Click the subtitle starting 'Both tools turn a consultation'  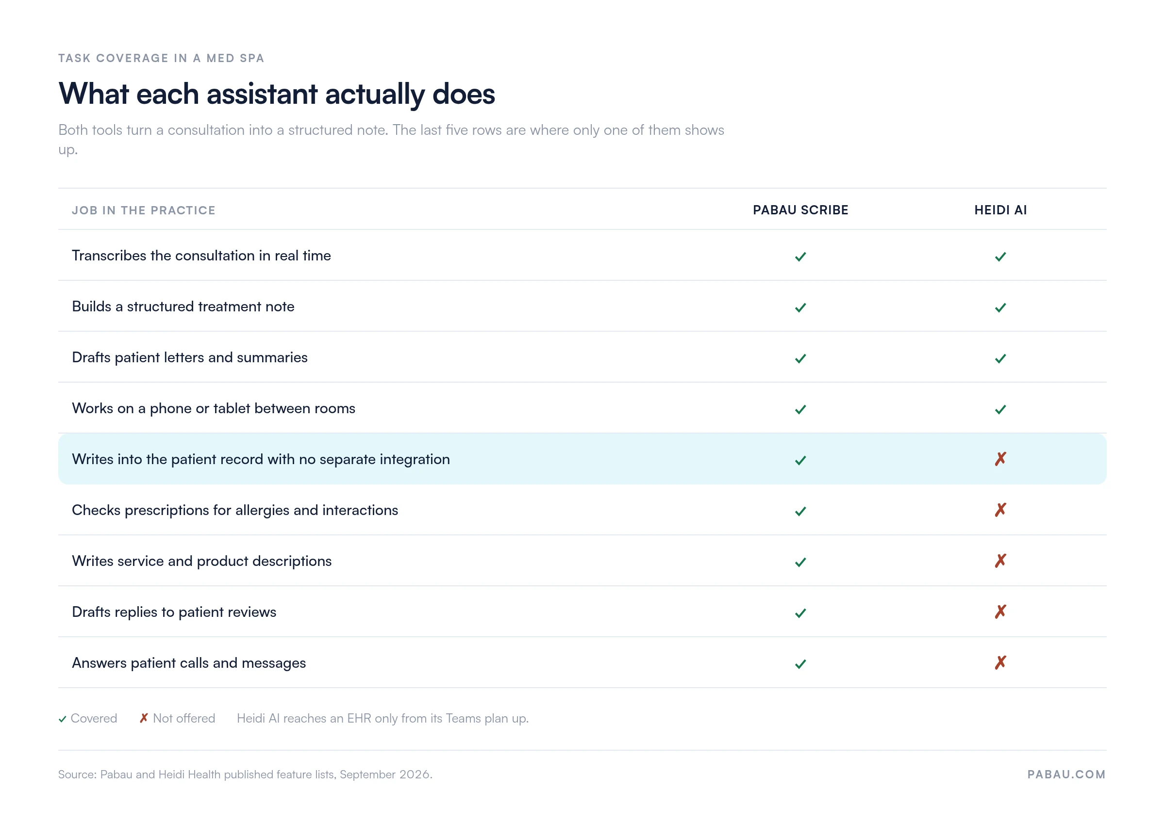tap(391, 140)
